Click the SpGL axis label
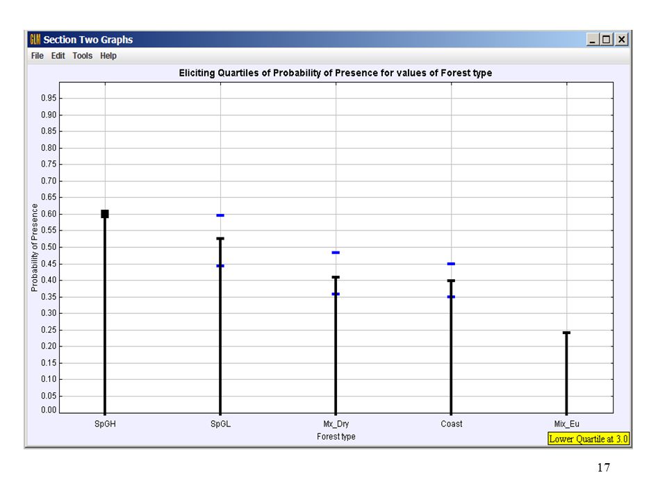 pyautogui.click(x=220, y=424)
